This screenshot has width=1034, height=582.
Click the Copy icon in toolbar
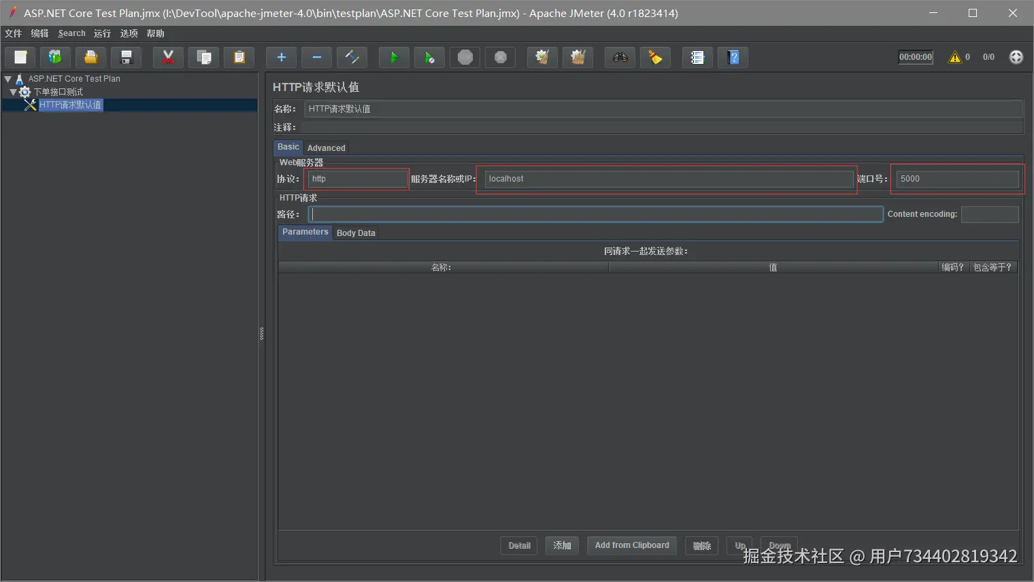click(203, 58)
